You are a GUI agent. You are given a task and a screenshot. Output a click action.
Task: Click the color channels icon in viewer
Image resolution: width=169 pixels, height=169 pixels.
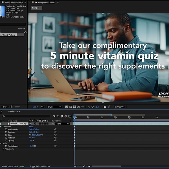[88, 107]
